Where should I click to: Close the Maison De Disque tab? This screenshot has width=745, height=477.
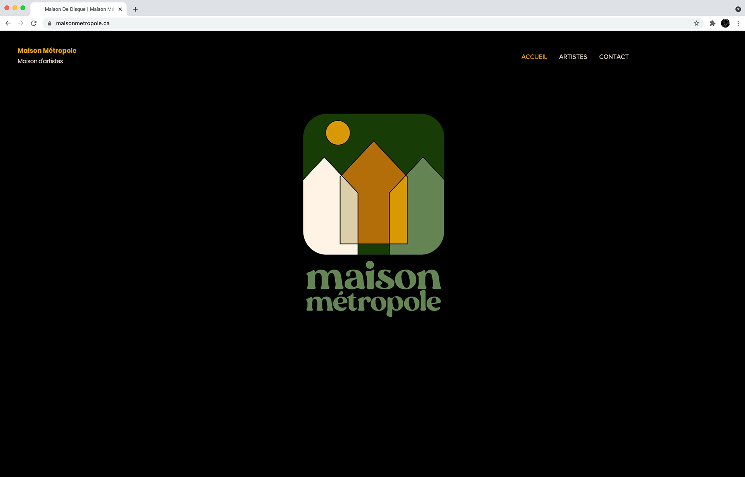pos(120,9)
